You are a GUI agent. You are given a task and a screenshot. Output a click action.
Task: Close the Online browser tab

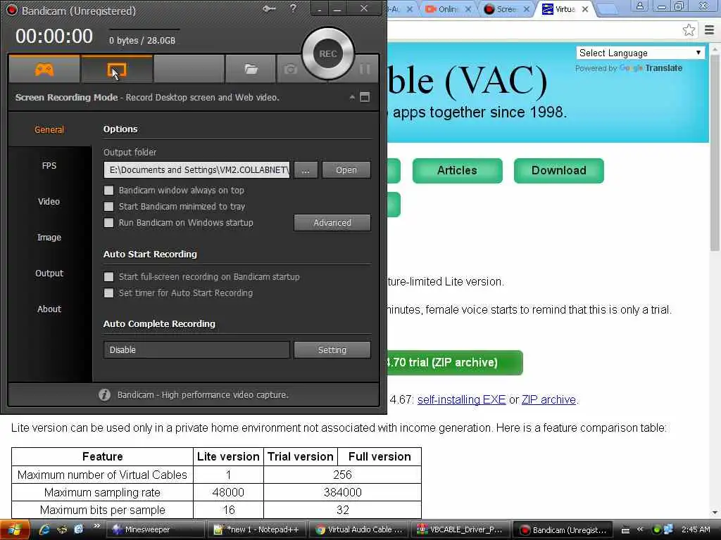coord(468,9)
